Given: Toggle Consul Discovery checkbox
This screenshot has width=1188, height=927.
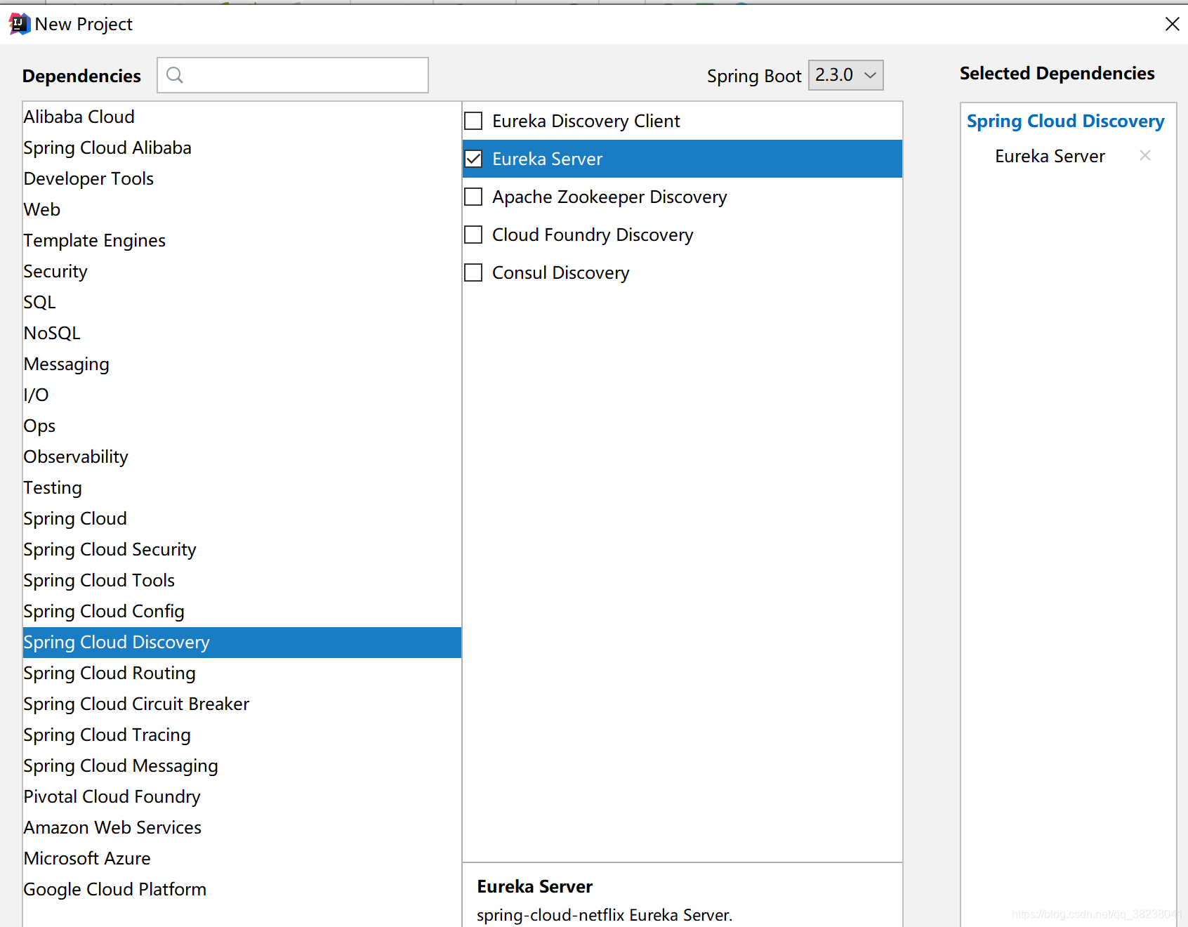Looking at the screenshot, I should click(474, 272).
